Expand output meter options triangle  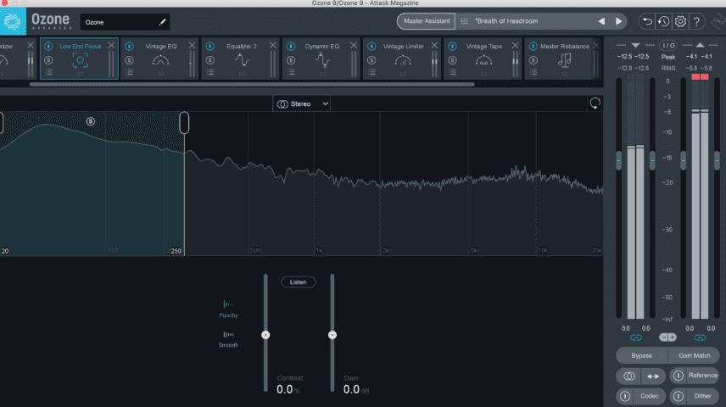coord(700,45)
